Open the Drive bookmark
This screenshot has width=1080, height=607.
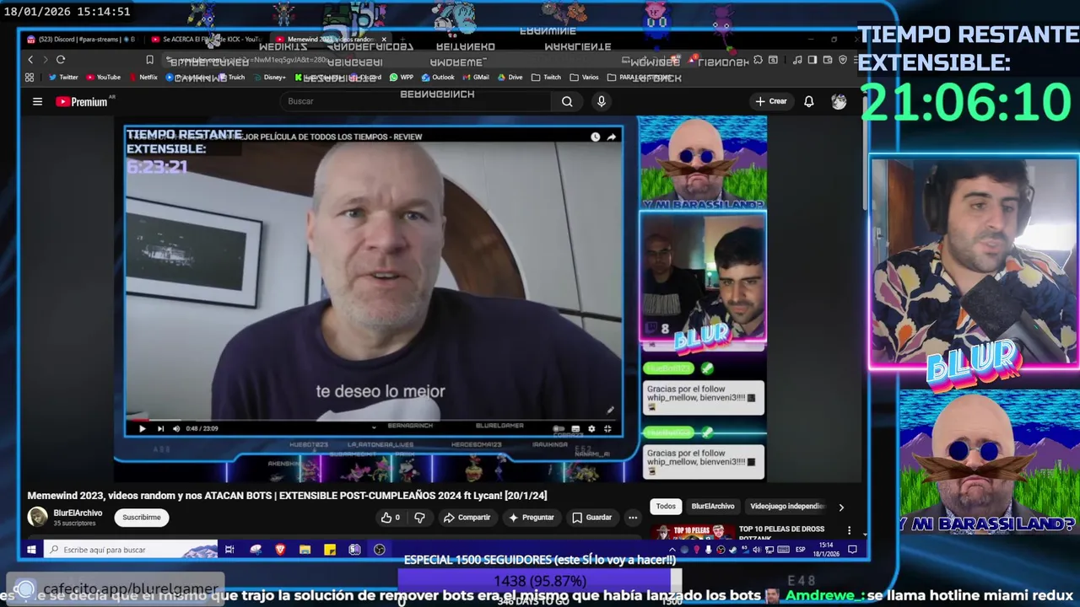coord(510,78)
